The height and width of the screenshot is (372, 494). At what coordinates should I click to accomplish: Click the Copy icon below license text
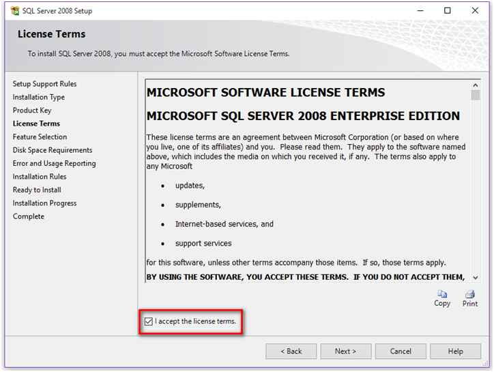[442, 294]
